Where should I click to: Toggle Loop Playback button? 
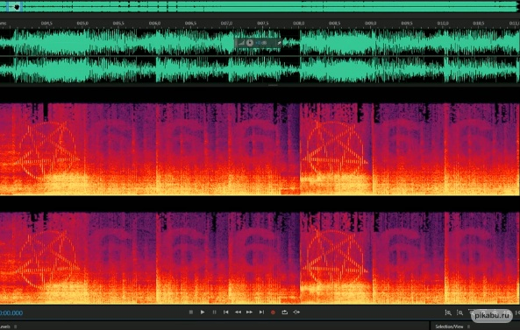284,312
